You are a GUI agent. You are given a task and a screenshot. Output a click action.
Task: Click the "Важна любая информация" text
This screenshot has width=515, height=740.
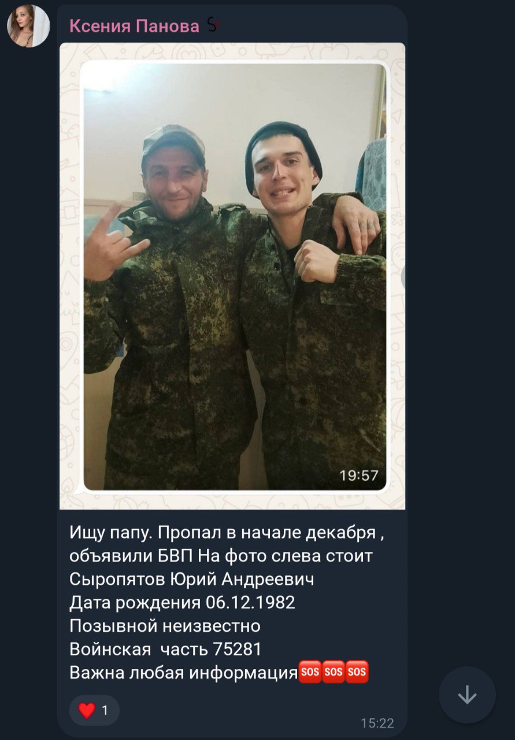[183, 673]
